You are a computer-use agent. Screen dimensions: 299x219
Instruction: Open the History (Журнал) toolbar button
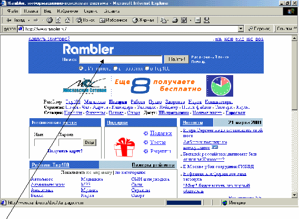[143, 20]
